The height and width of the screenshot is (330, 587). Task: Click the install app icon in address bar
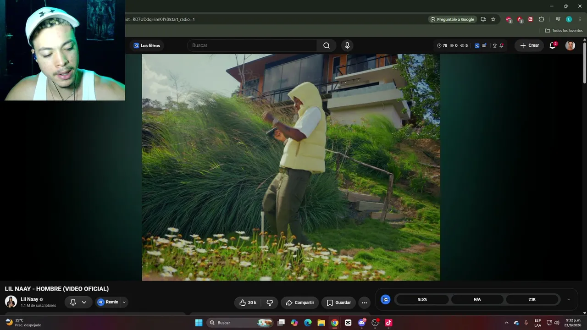click(x=483, y=19)
